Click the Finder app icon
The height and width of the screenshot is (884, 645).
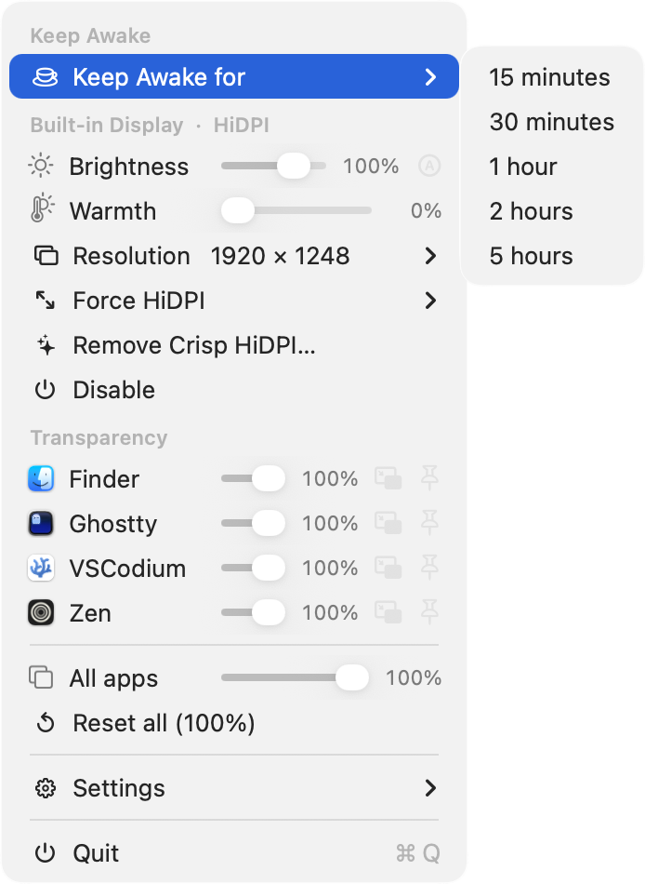pyautogui.click(x=41, y=478)
